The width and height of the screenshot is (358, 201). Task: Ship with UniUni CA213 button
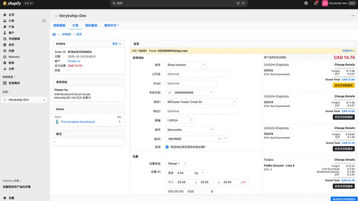coord(343,117)
